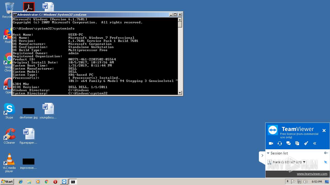Launch CCleaner from desktop
Viewport: 330px width, 185px height.
click(x=9, y=136)
